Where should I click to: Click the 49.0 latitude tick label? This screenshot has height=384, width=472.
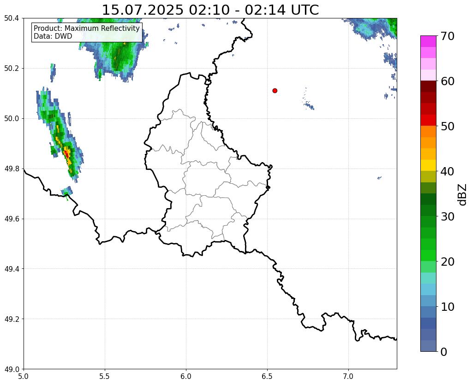(12, 369)
